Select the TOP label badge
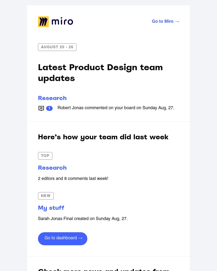The height and width of the screenshot is (271, 217). point(45,156)
